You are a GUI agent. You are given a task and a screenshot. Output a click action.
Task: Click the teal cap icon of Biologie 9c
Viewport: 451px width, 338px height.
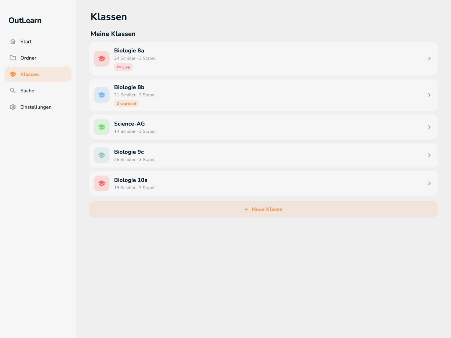(102, 155)
